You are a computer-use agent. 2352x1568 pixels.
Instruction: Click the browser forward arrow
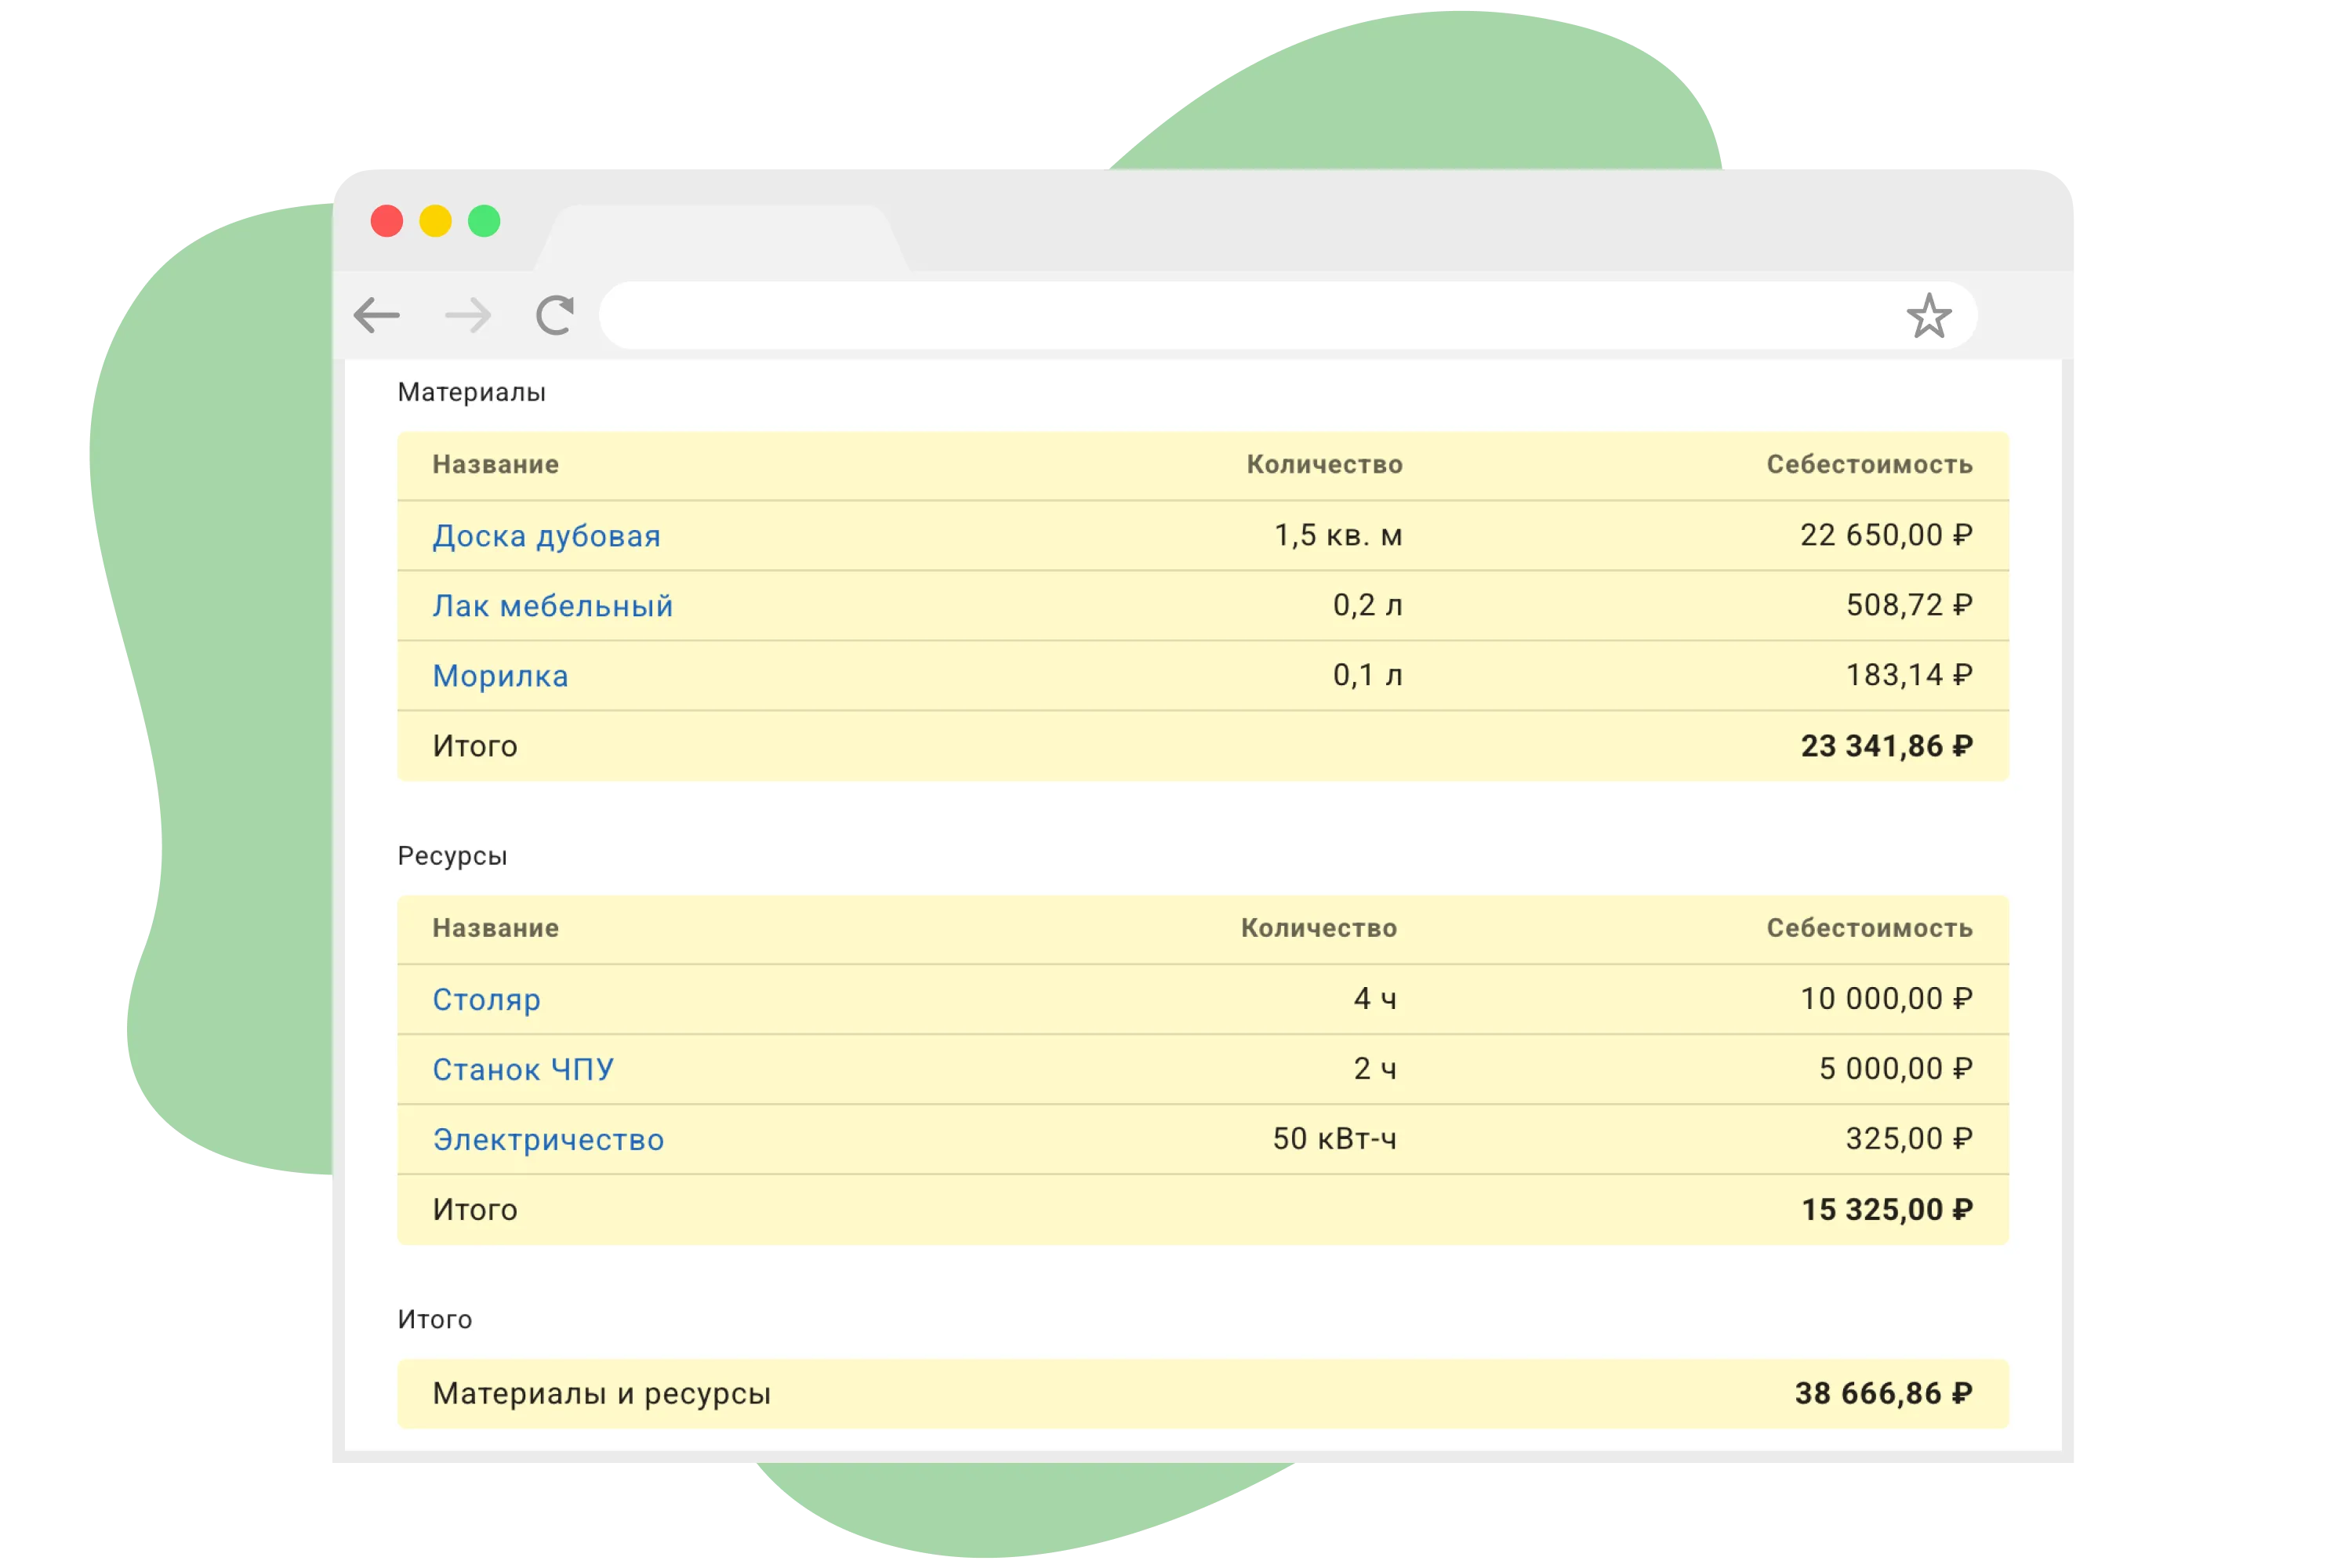click(468, 316)
